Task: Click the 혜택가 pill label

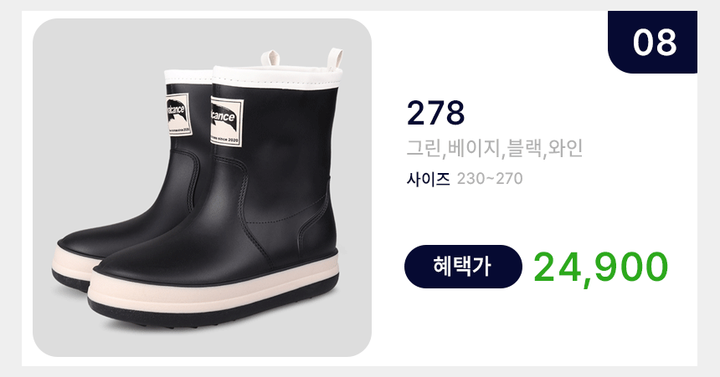Action: point(463,267)
